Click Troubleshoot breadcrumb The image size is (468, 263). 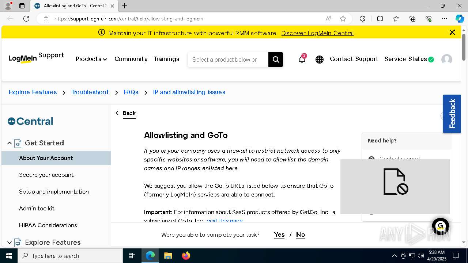click(x=90, y=92)
